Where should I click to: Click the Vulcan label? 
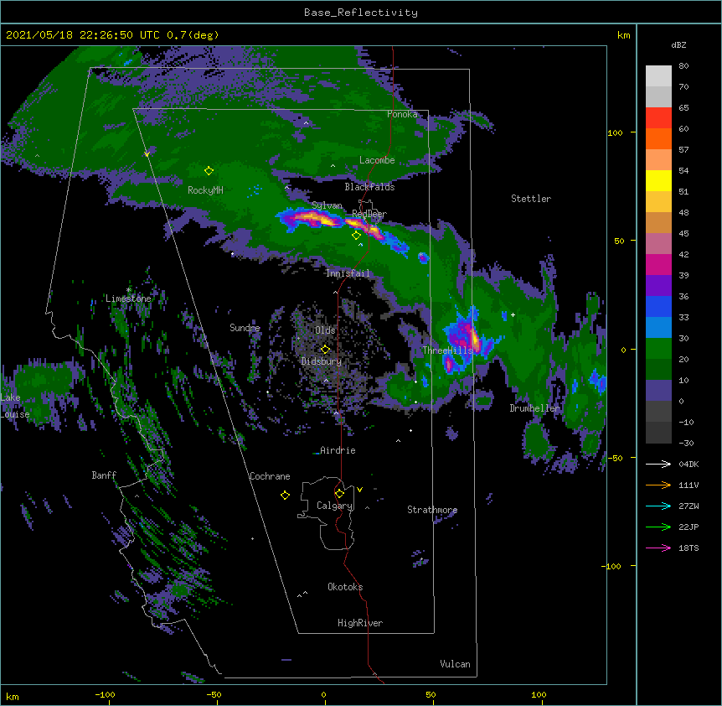455,664
